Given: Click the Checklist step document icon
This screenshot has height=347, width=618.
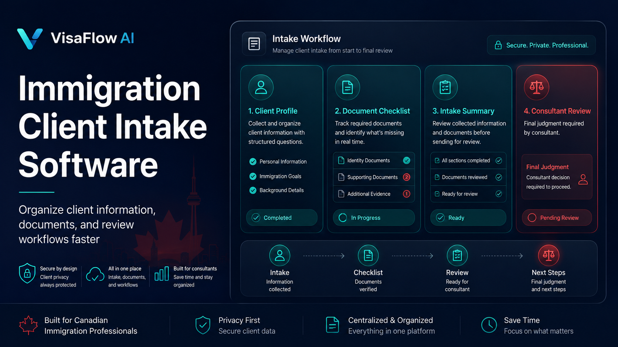Looking at the screenshot, I should tap(368, 255).
